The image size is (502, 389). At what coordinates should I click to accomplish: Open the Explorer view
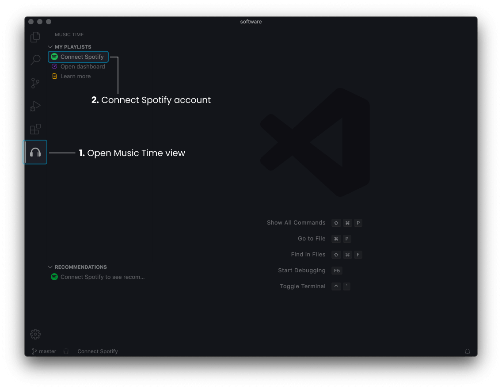35,37
